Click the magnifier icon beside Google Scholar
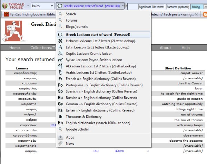Screen dimensions: 207x164 click(60, 129)
